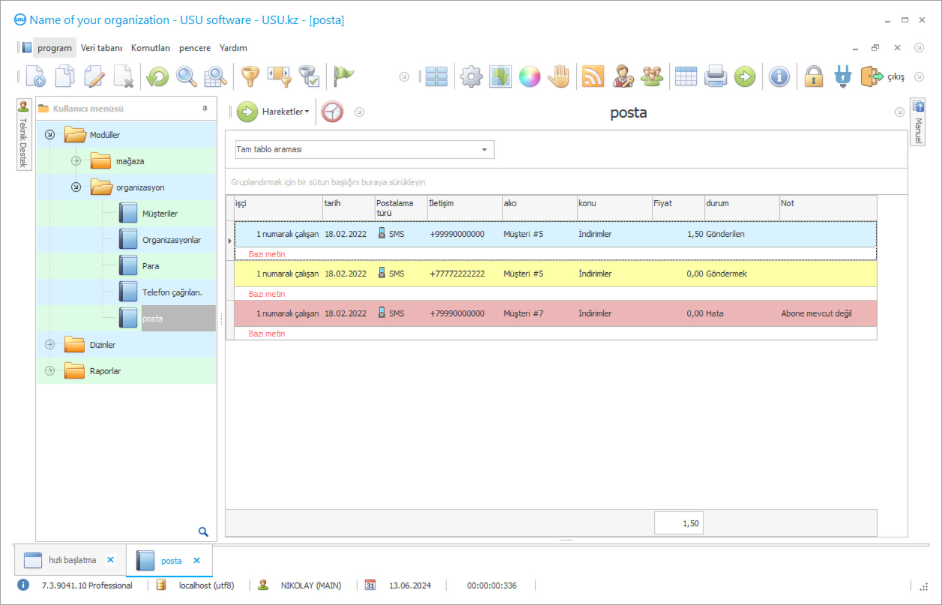This screenshot has height=605, width=942.
Task: Click the column filter arrows icon
Action: pyautogui.click(x=279, y=77)
